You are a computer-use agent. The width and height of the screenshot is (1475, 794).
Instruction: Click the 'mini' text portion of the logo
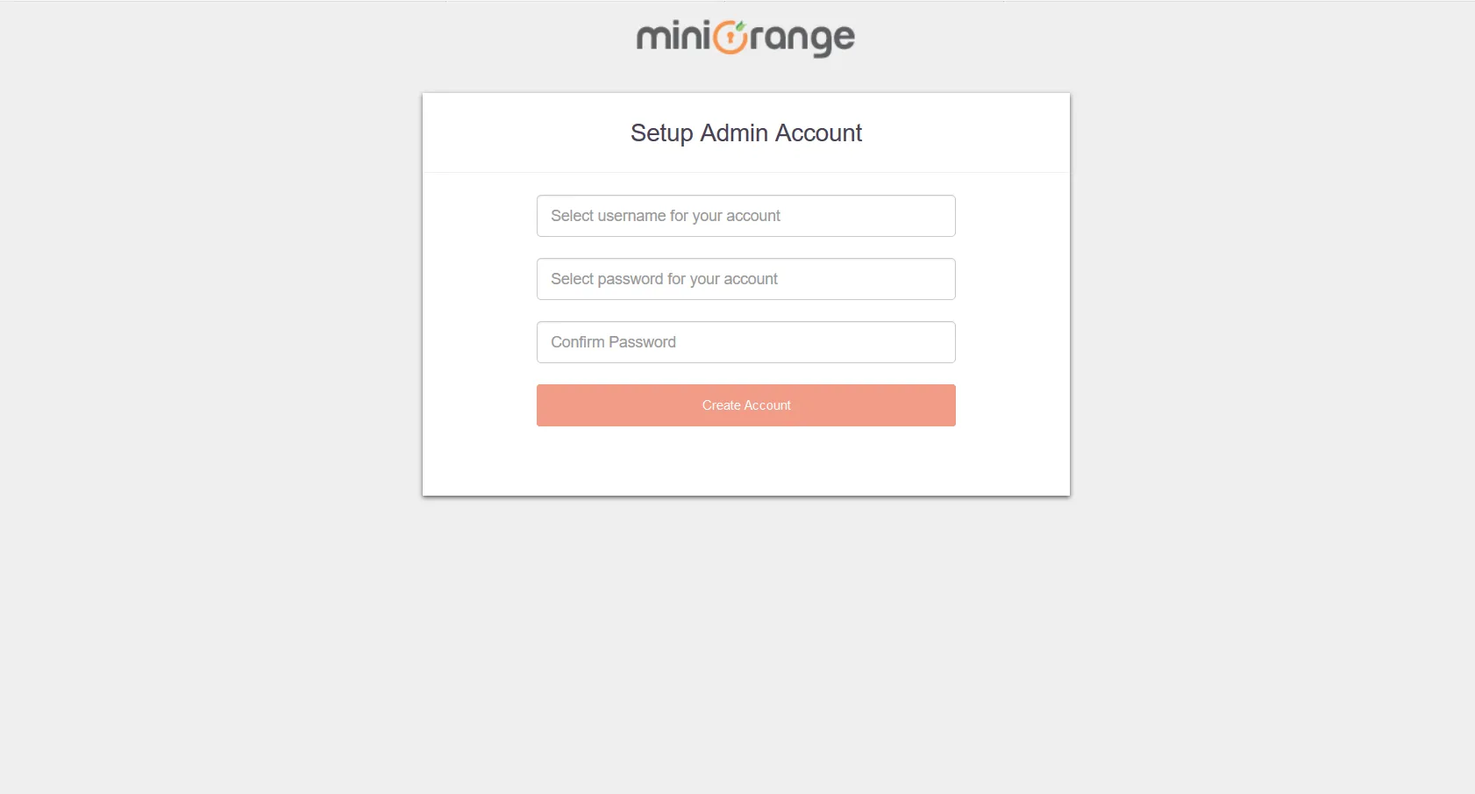point(675,37)
